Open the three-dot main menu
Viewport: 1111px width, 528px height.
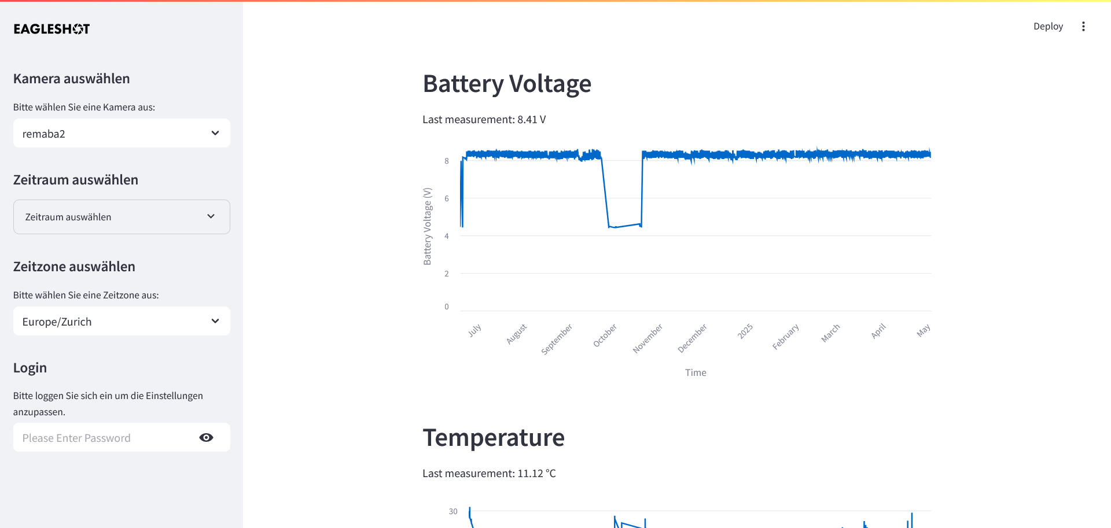point(1083,27)
